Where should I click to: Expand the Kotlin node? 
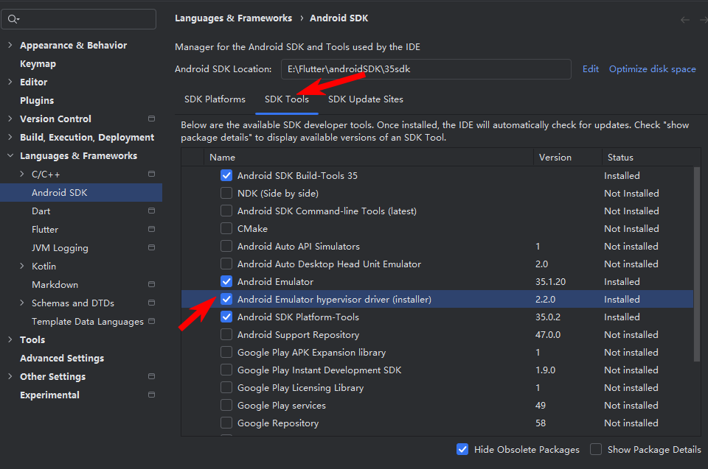[x=21, y=266]
